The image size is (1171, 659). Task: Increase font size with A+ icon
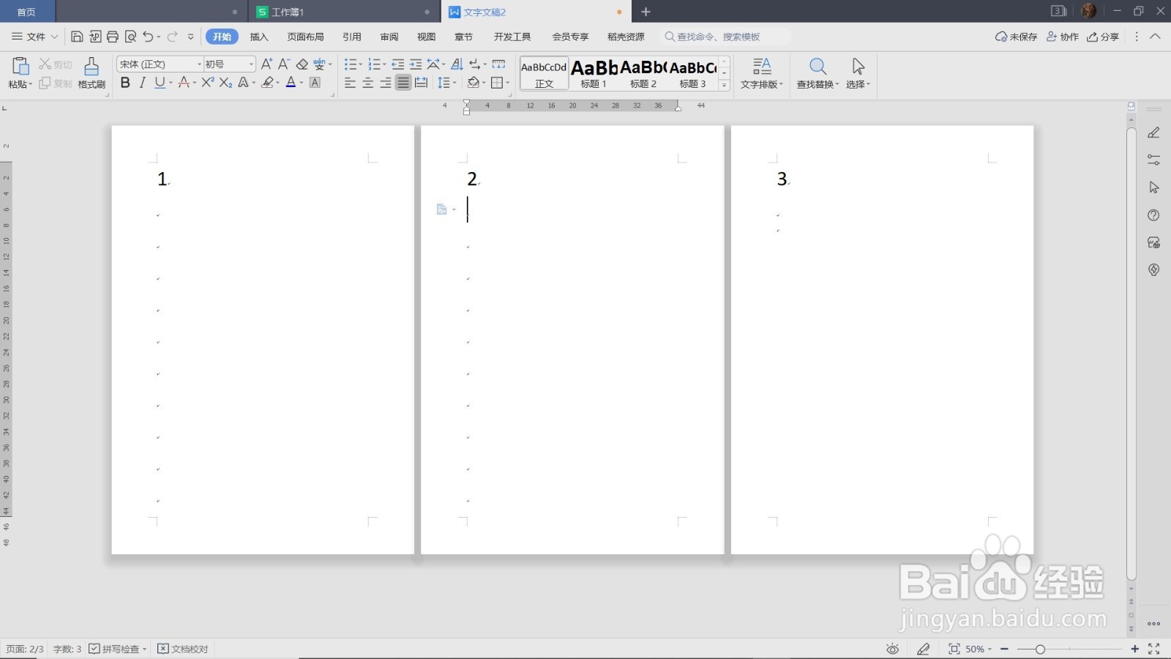tap(266, 64)
